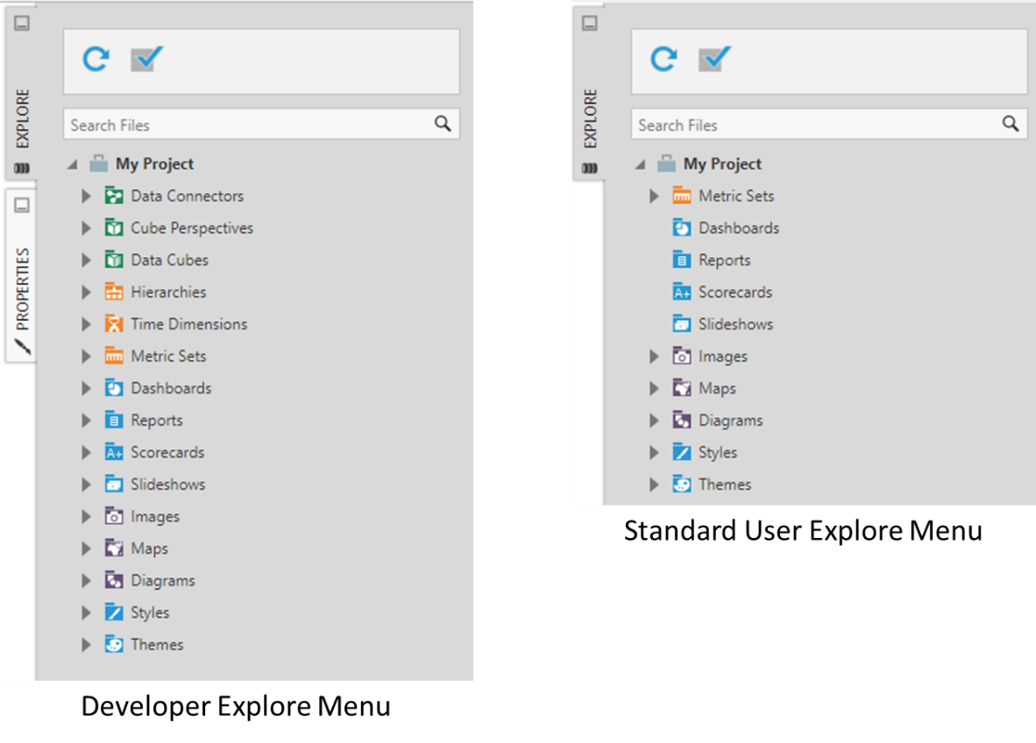Toggle the Properties panel pin box
1036x743 pixels.
click(x=22, y=205)
